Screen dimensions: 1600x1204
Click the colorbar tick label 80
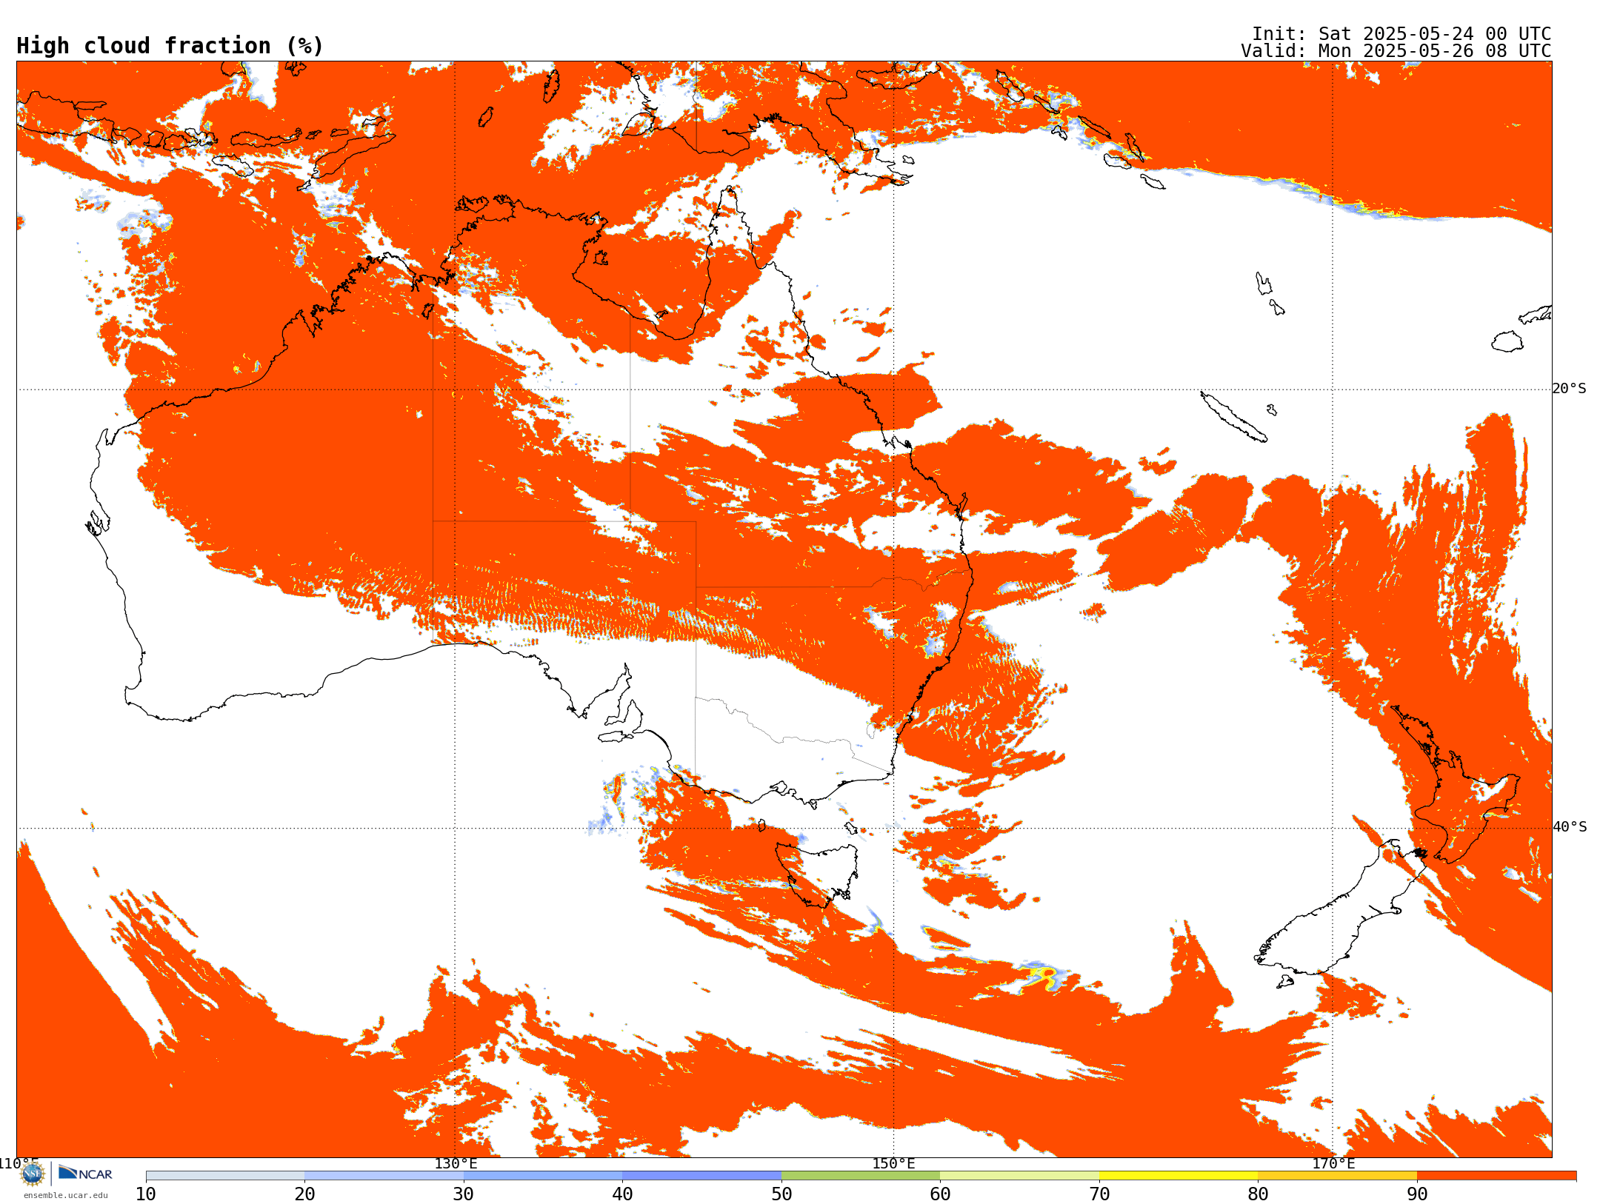1258,1194
